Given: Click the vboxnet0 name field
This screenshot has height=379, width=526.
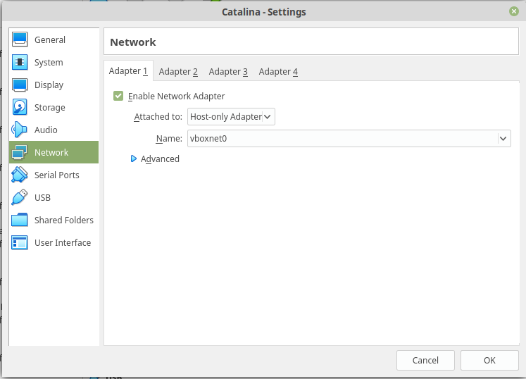Looking at the screenshot, I should coord(342,139).
